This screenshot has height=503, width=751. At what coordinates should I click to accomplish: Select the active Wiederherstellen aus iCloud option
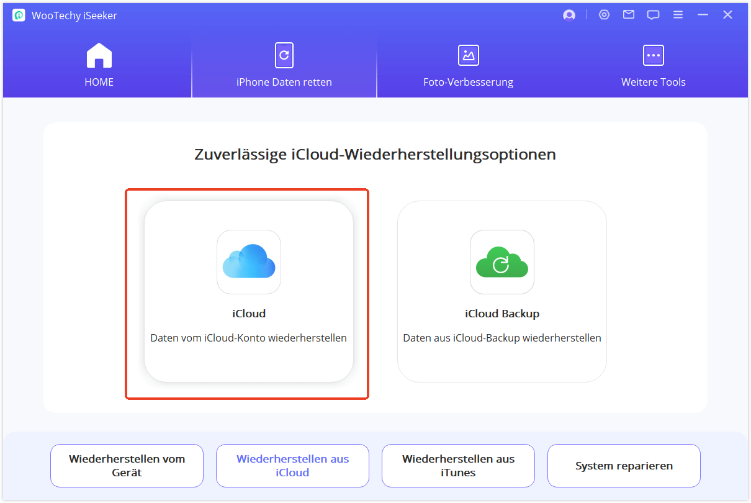pos(292,465)
